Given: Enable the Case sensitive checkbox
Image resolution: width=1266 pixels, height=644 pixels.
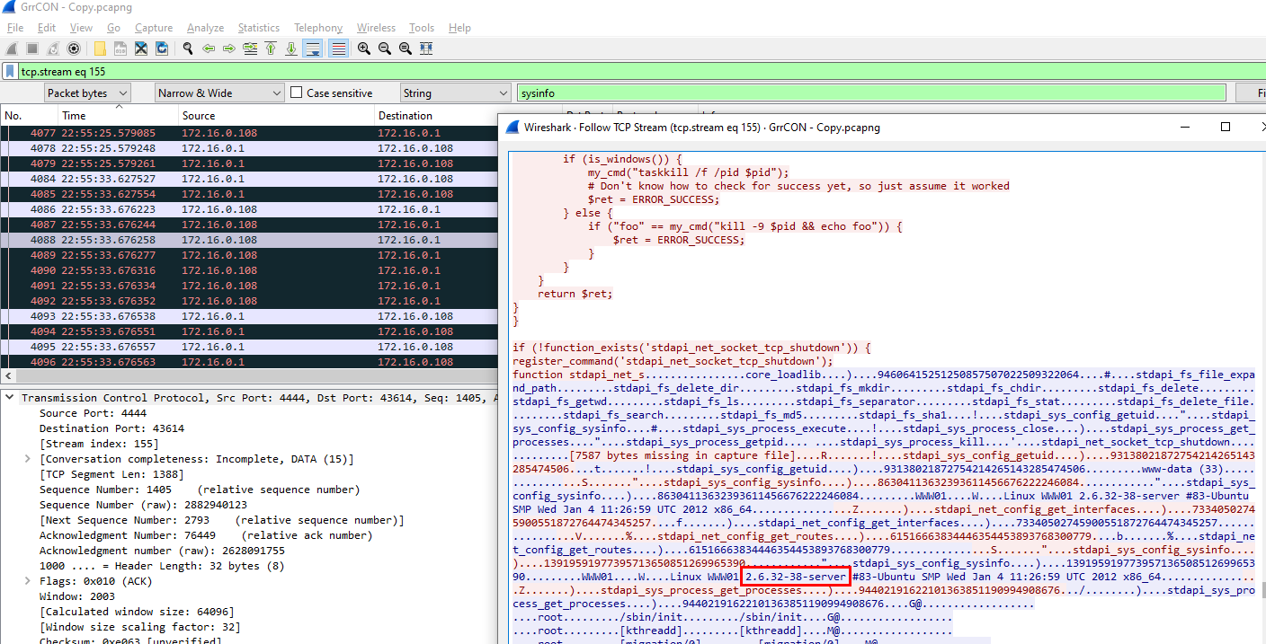Looking at the screenshot, I should 298,93.
